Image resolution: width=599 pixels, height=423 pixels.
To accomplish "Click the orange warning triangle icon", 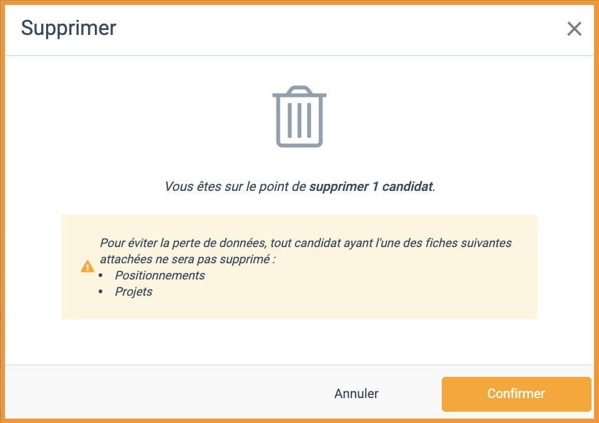I will 87,266.
